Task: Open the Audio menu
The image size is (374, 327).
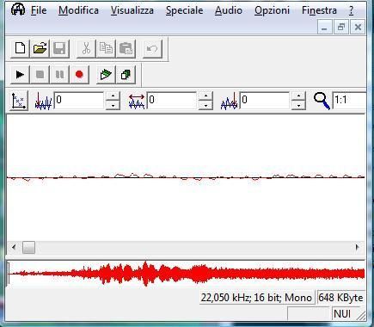Action: [229, 10]
